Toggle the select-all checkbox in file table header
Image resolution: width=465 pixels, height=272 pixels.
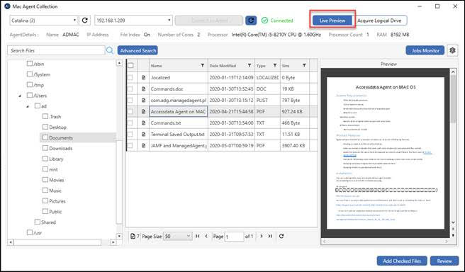(130, 65)
